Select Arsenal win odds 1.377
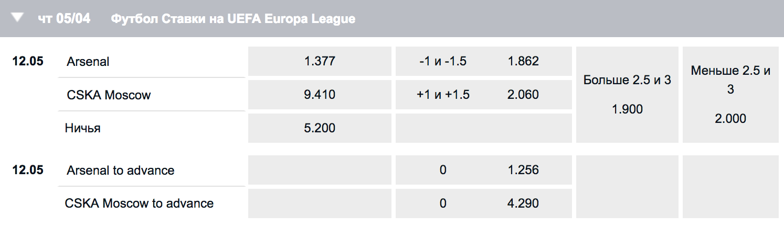Screen dimensions: 784x227 320,61
